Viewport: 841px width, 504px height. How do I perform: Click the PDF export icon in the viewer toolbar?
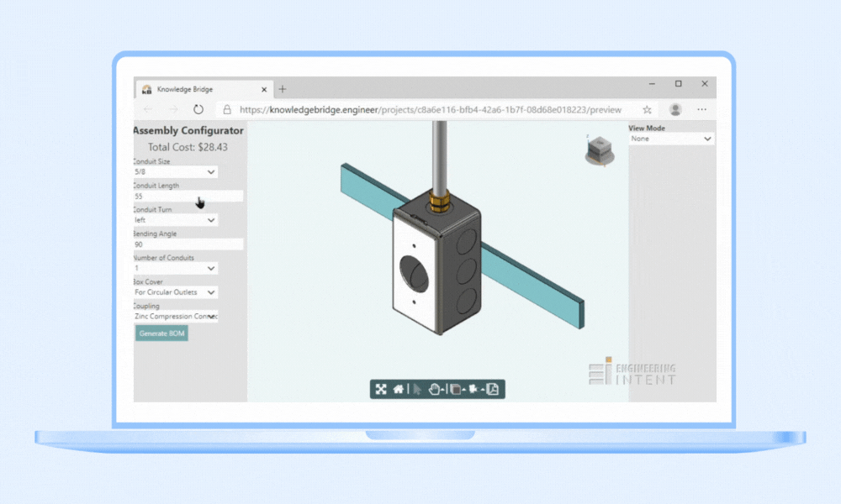pyautogui.click(x=494, y=389)
